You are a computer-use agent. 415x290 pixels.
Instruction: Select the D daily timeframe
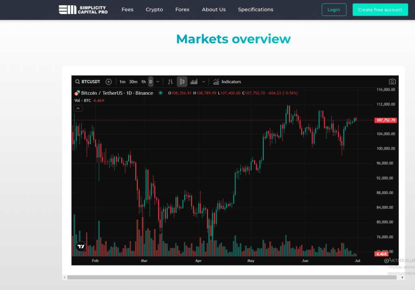point(151,82)
